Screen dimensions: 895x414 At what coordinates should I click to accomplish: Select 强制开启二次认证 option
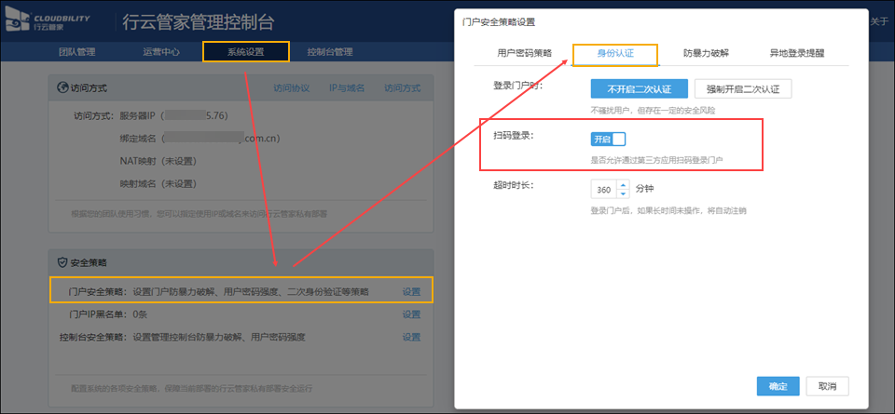742,88
